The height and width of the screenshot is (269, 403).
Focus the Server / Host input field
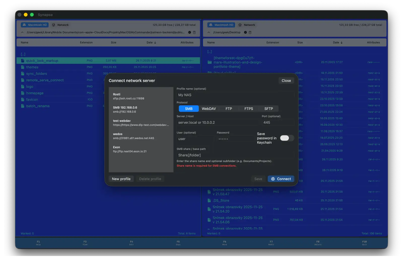click(217, 123)
